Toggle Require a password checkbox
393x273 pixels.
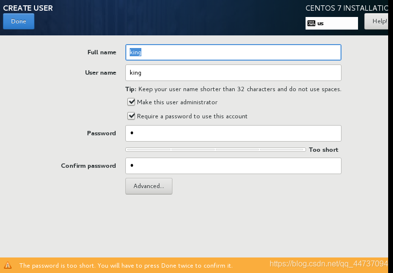click(131, 116)
